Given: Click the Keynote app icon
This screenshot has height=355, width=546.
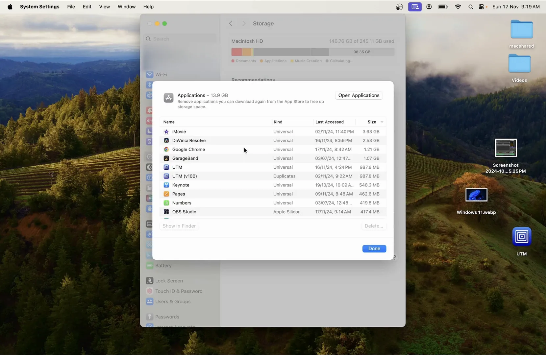Looking at the screenshot, I should [166, 185].
